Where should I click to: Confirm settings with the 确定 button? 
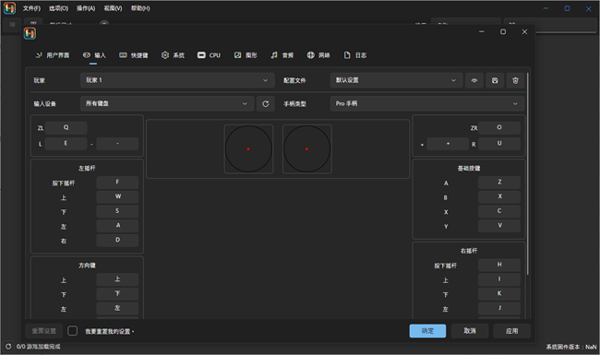coord(427,331)
